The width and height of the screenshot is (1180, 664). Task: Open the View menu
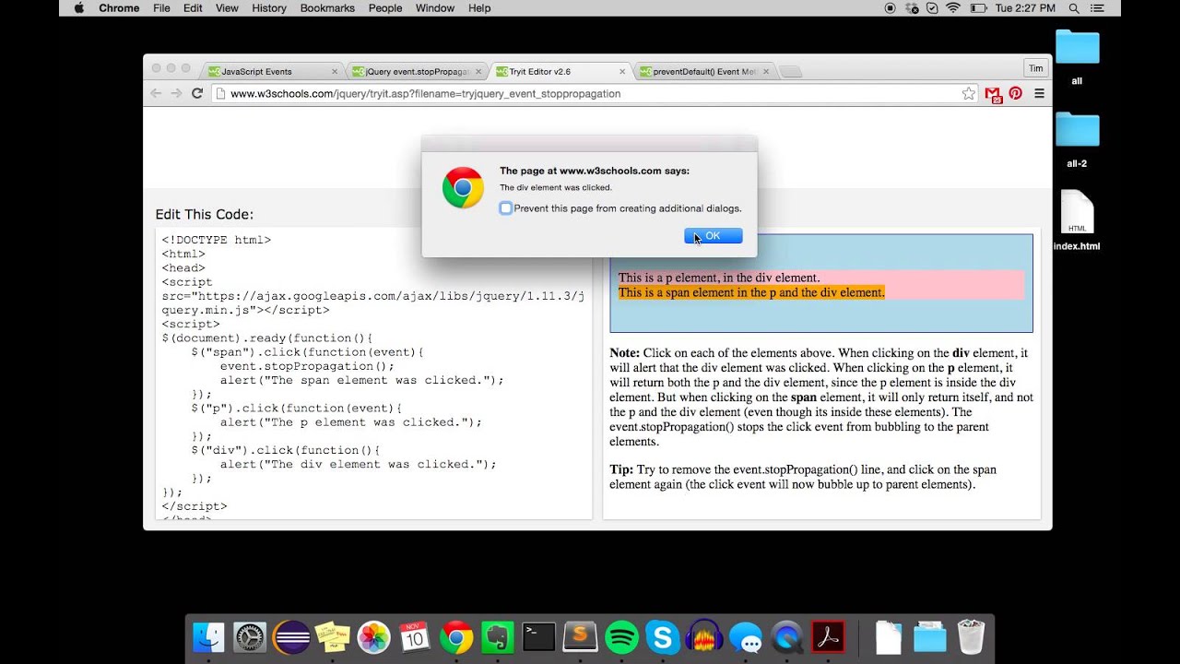tap(227, 8)
